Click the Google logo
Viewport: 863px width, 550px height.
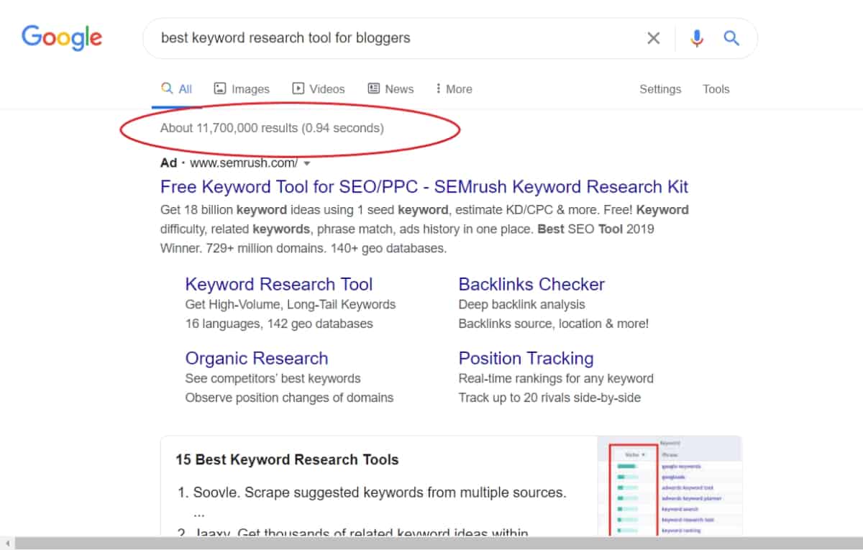(x=62, y=37)
